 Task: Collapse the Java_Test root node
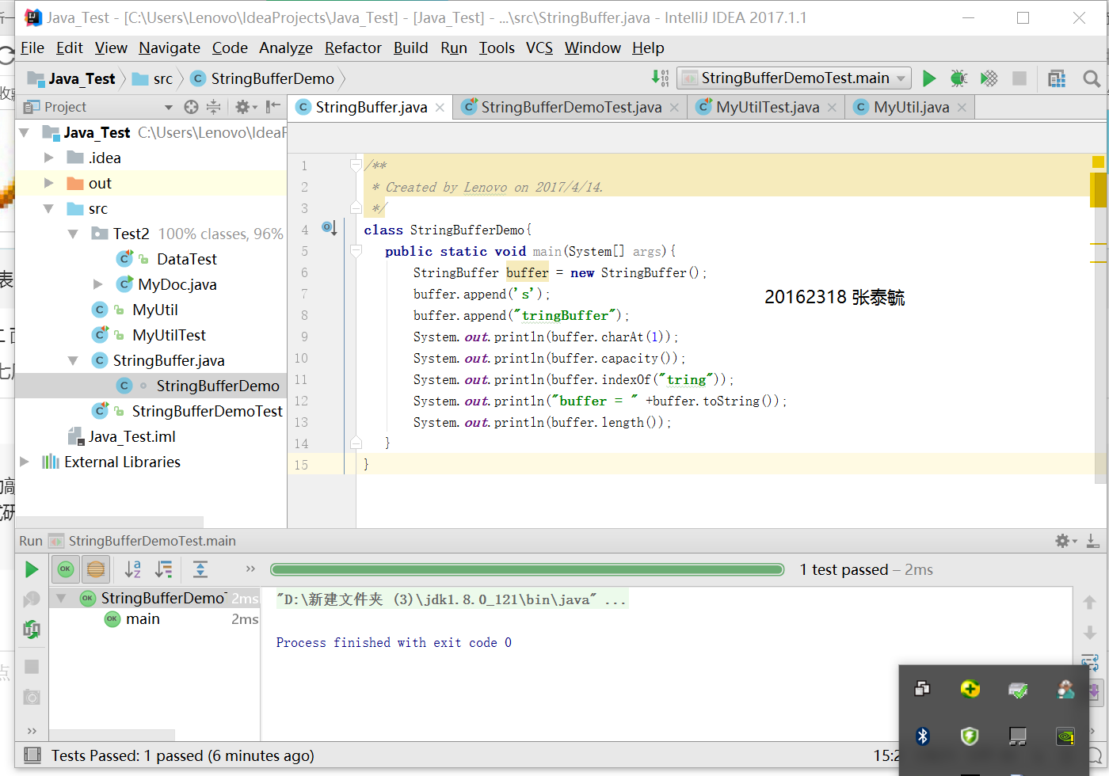[25, 132]
